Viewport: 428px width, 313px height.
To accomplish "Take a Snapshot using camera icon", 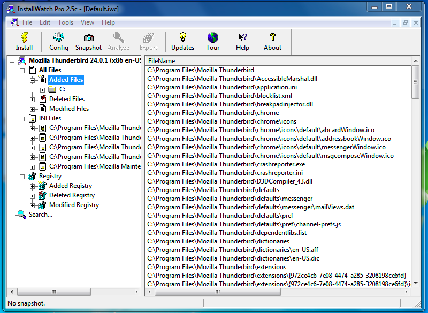I will pyautogui.click(x=88, y=37).
